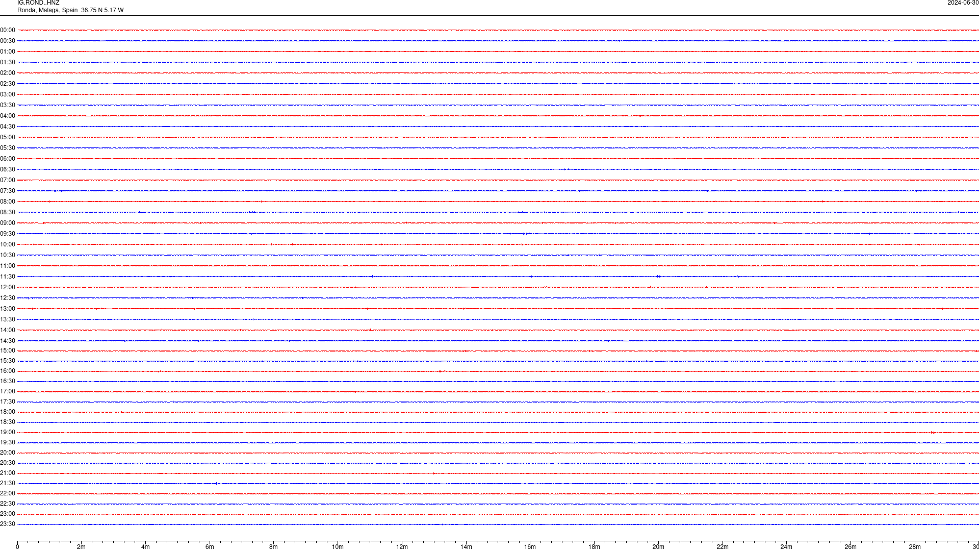The height and width of the screenshot is (551, 979).
Task: Click the 28m tick on time axis
Action: point(915,547)
